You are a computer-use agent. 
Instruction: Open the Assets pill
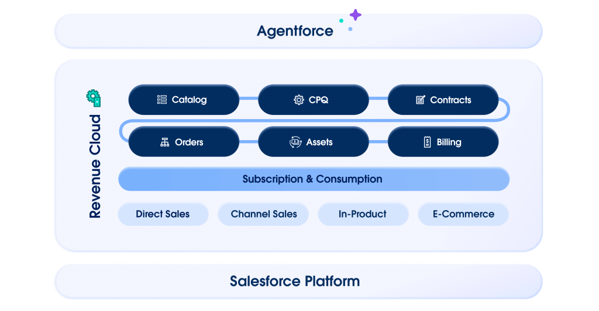[314, 142]
